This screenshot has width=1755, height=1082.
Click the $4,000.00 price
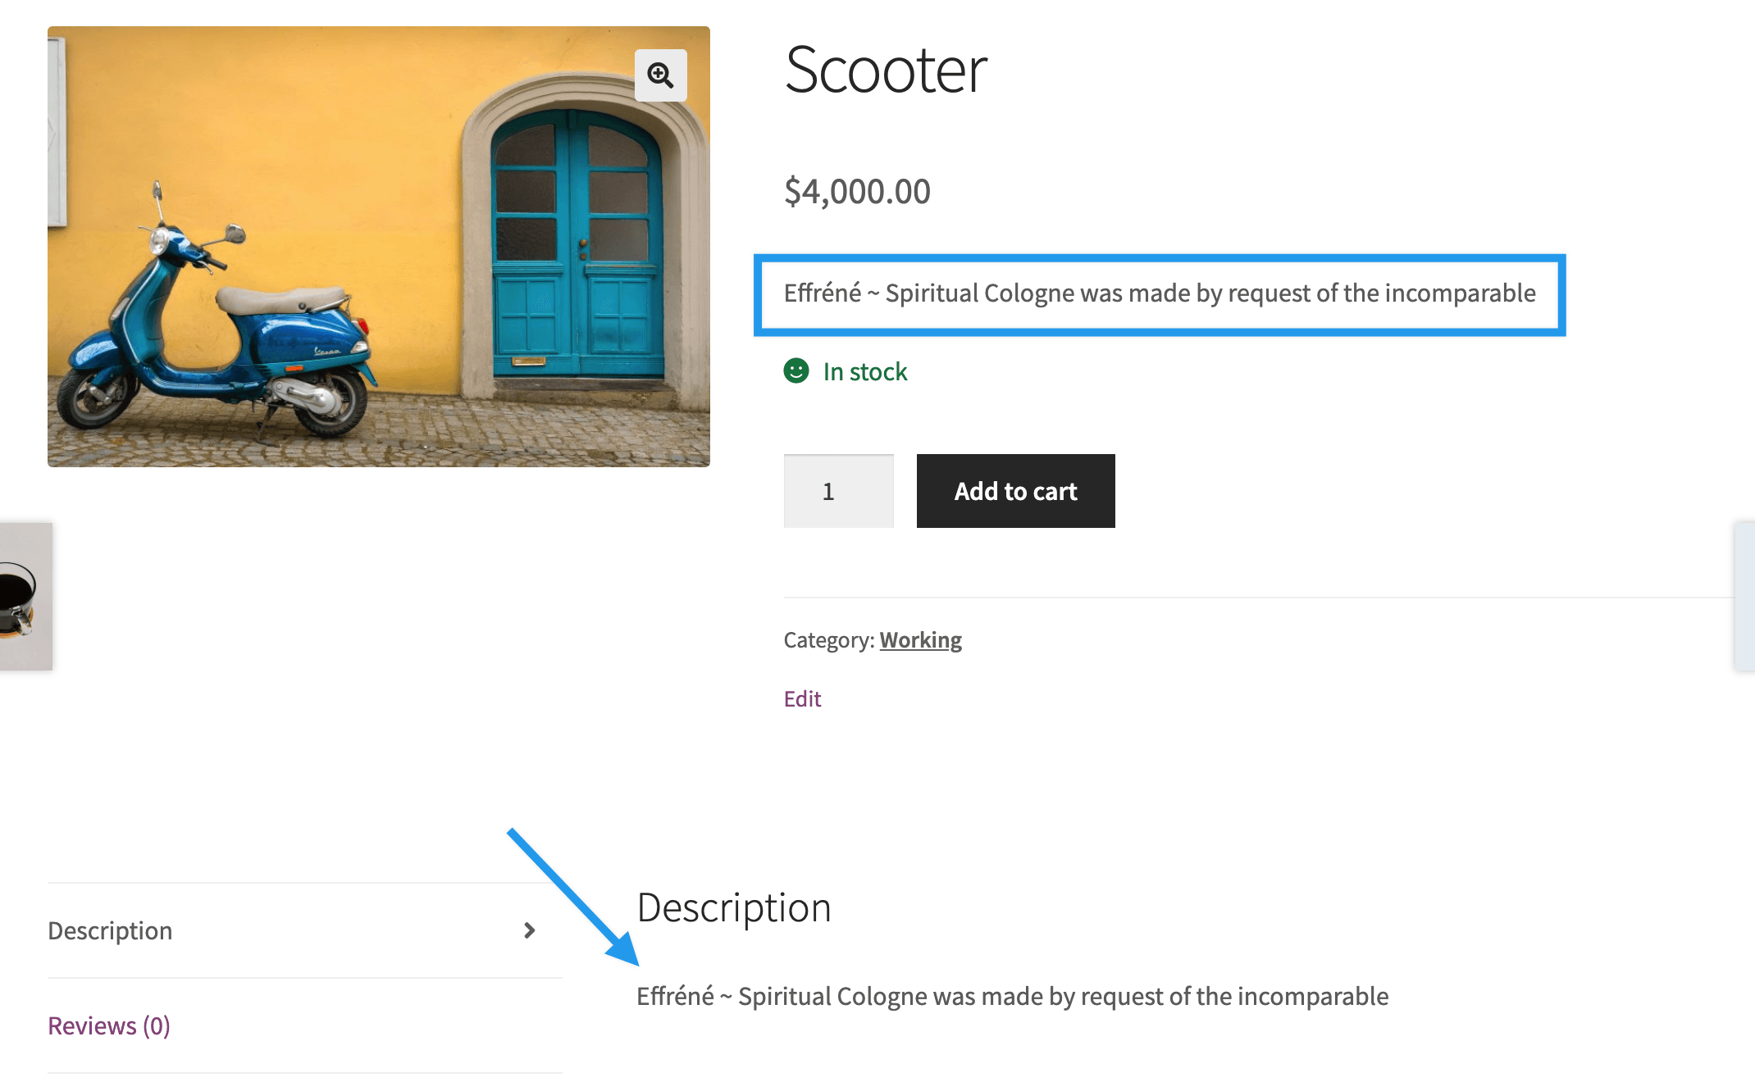pyautogui.click(x=857, y=192)
